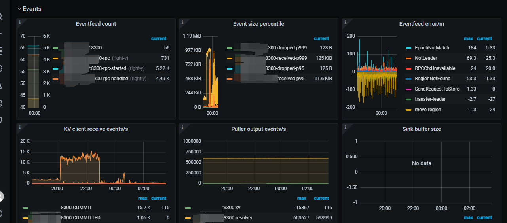
Task: Click the user avatar in sidebar
Action: click(1, 196)
